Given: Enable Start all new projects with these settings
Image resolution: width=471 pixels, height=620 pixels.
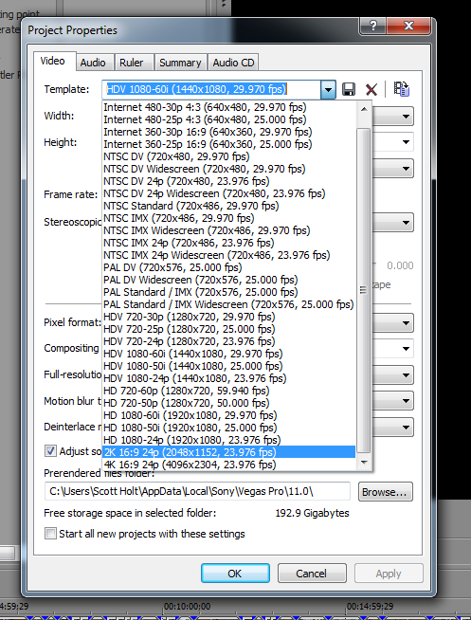Looking at the screenshot, I should click(50, 534).
